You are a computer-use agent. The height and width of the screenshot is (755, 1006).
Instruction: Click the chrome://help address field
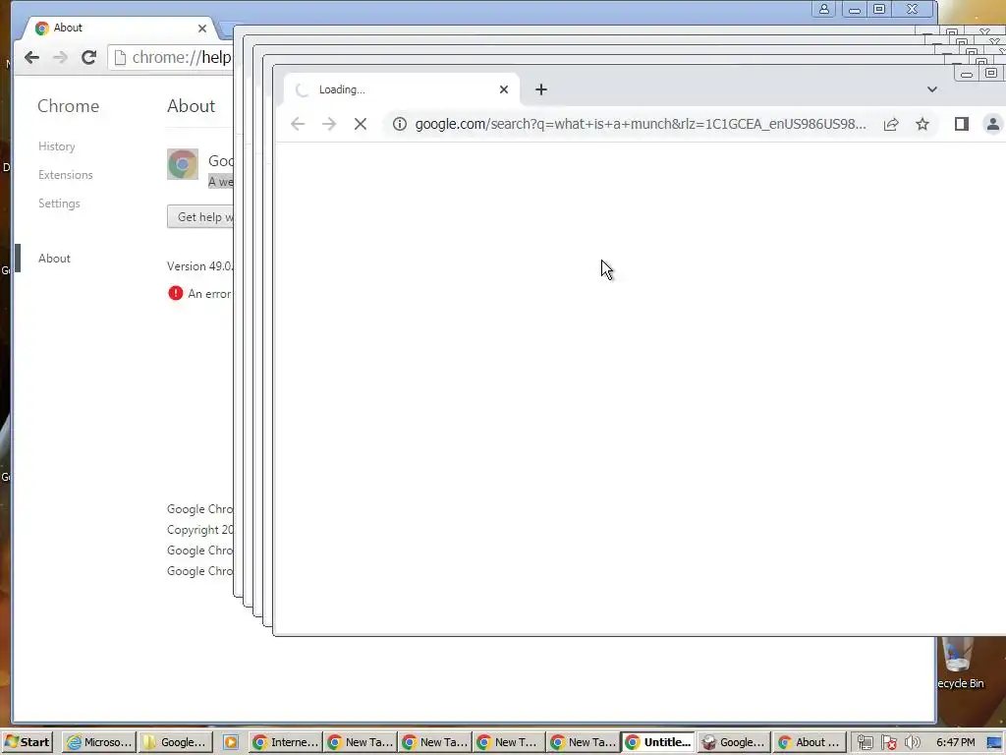172,57
